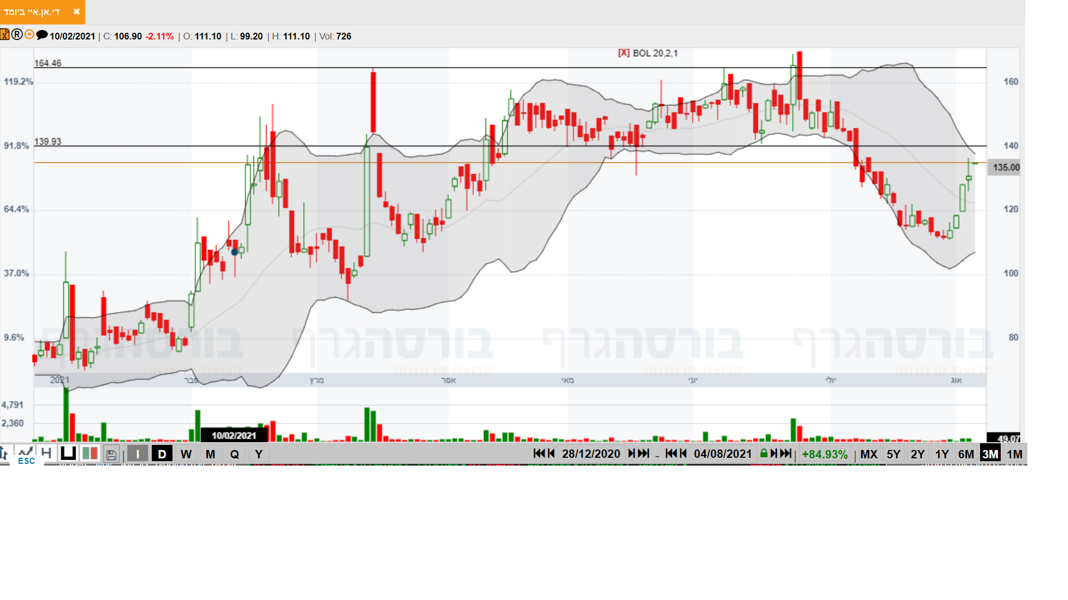Close the orange stock tab
1068x600 pixels.
pyautogui.click(x=76, y=12)
